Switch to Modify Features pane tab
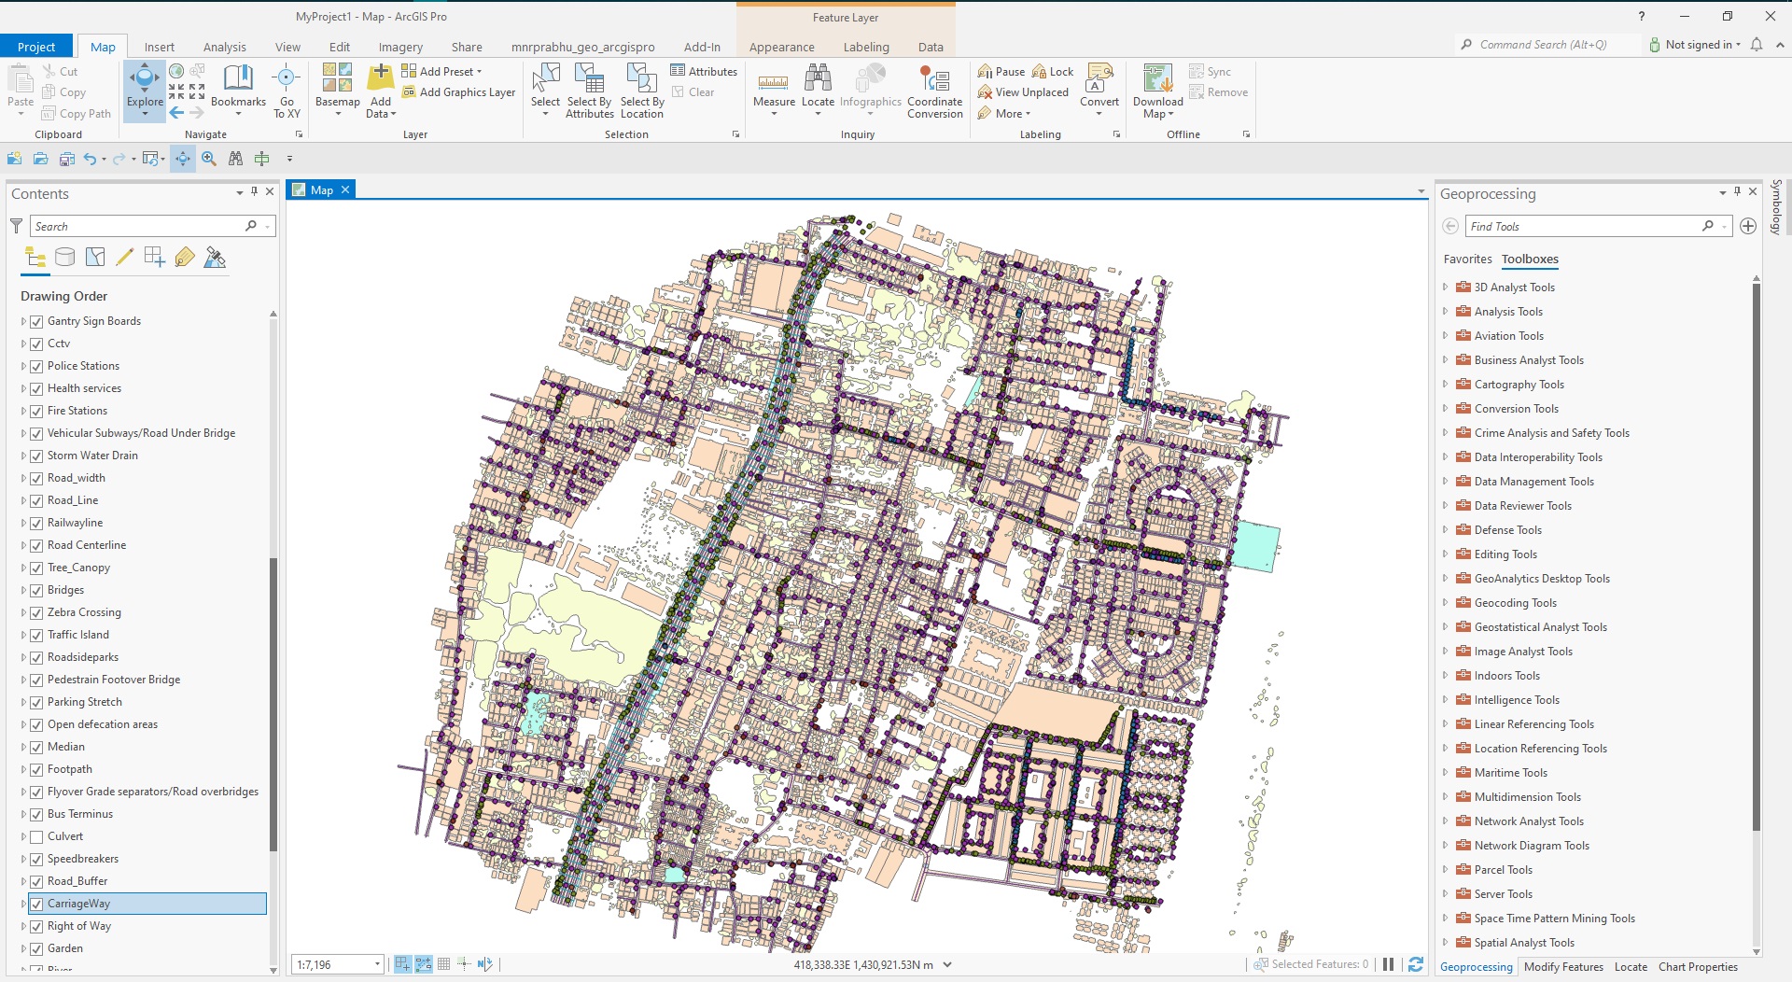Image resolution: width=1792 pixels, height=982 pixels. 1563,967
